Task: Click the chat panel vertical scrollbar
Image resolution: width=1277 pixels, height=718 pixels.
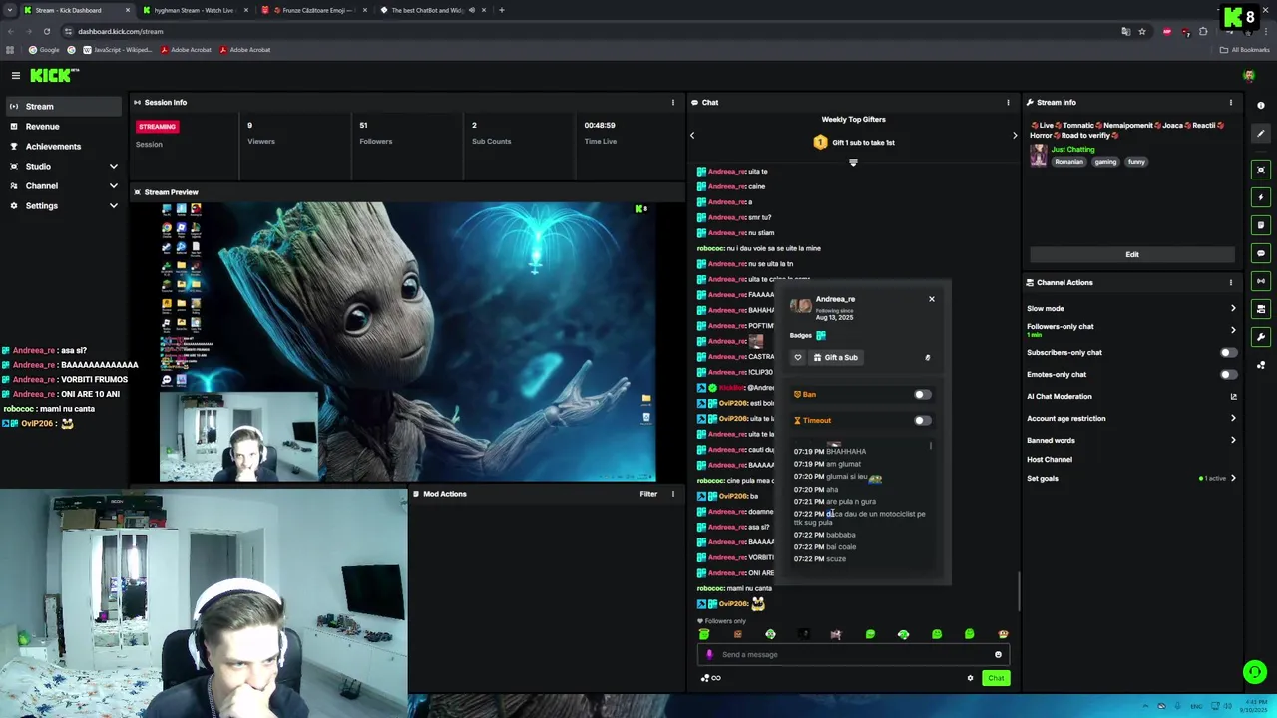Action: [1019, 592]
